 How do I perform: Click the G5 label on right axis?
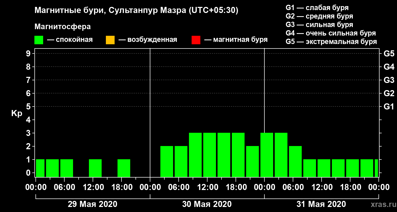click(x=389, y=54)
